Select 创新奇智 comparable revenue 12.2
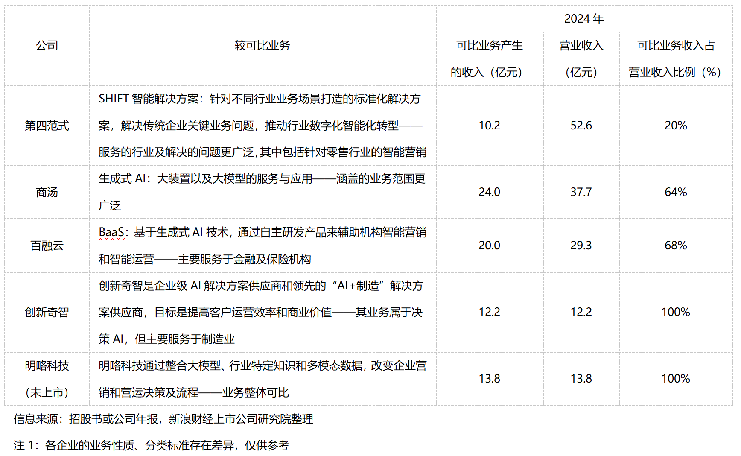Viewport: 741px width, 456px height. coord(489,312)
